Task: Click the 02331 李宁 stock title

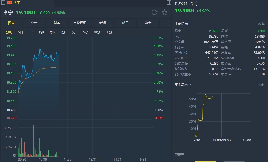Action: (x=187, y=4)
